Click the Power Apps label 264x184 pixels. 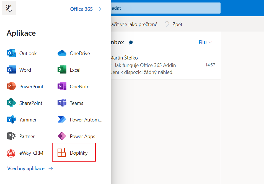pyautogui.click(x=82, y=136)
